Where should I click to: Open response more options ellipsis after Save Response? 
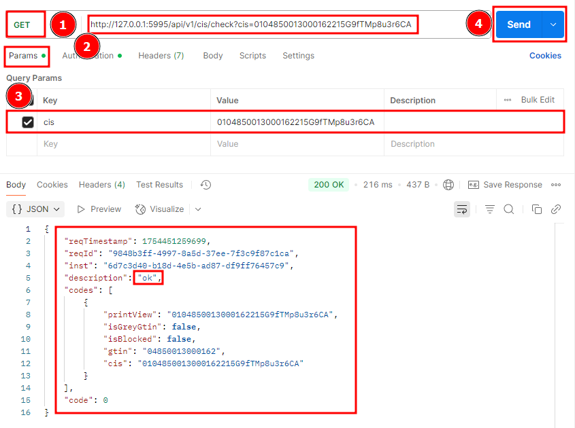(x=556, y=185)
